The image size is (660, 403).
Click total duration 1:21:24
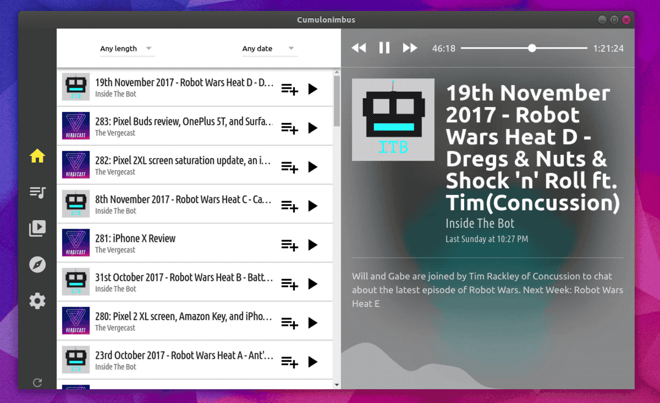point(608,49)
